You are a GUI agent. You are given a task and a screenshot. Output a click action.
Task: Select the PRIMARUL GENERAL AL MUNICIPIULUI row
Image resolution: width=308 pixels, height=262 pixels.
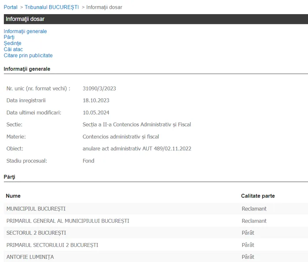(68, 221)
